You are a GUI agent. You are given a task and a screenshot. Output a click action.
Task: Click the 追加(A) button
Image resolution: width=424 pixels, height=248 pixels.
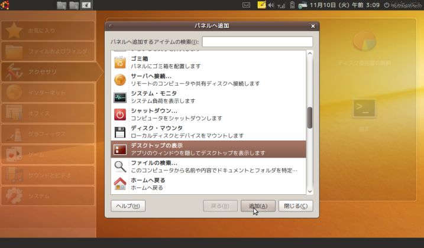(x=258, y=206)
